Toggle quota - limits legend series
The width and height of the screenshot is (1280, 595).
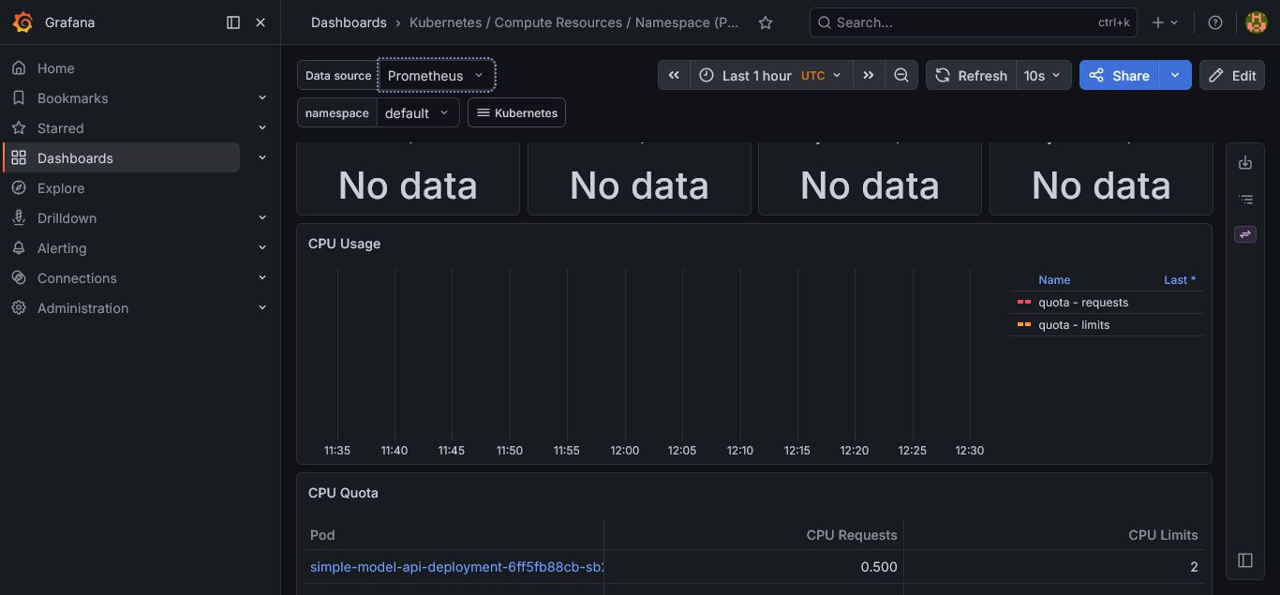(x=1074, y=325)
